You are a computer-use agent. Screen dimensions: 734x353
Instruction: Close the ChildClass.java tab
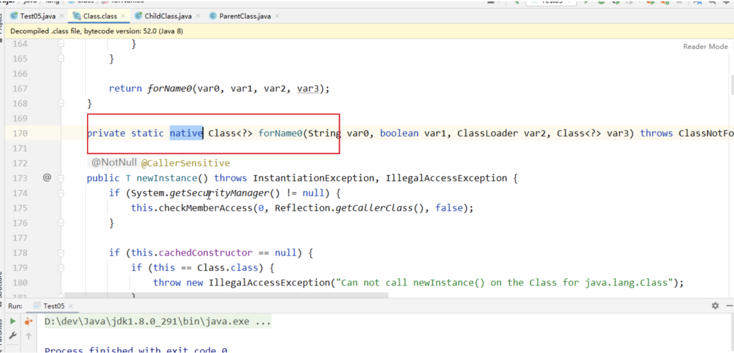198,16
